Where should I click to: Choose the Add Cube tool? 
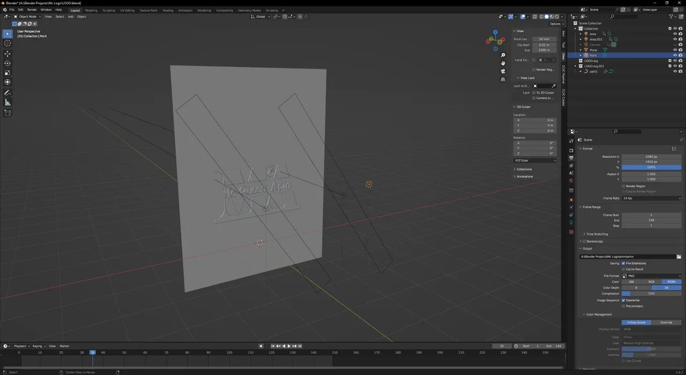(8, 113)
